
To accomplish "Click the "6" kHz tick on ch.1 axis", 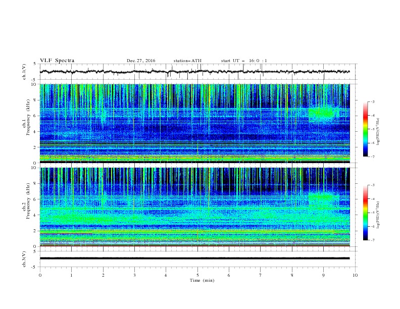I will pos(35,116).
